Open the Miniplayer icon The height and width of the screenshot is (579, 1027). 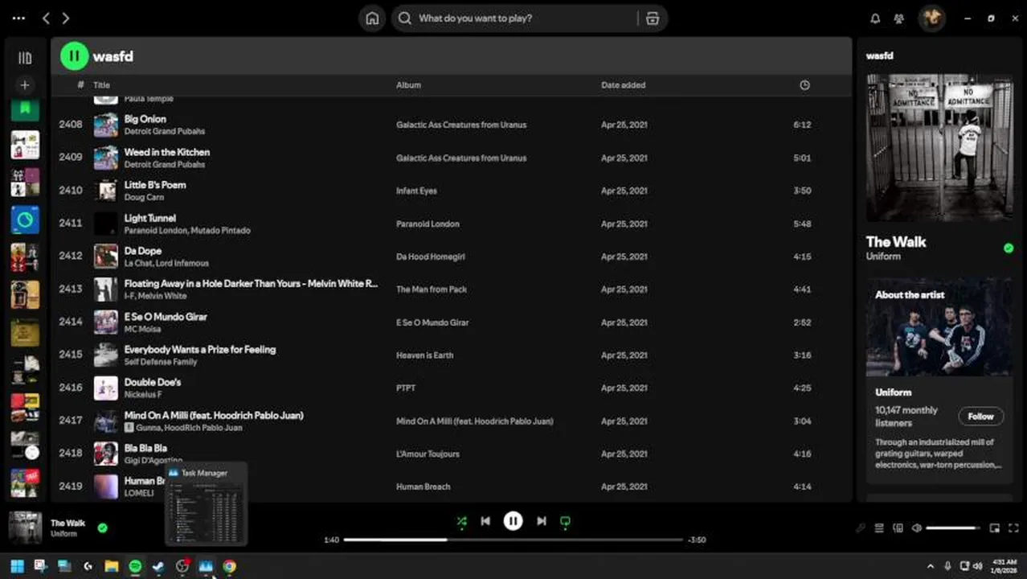[995, 528]
